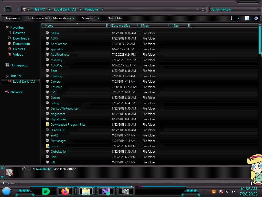This screenshot has height=197, width=262.
Task: Open address bar history dropdown
Action: 197,9
